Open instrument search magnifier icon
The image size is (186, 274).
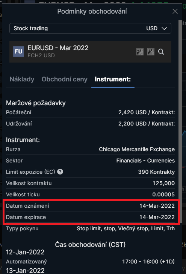[x=161, y=52]
